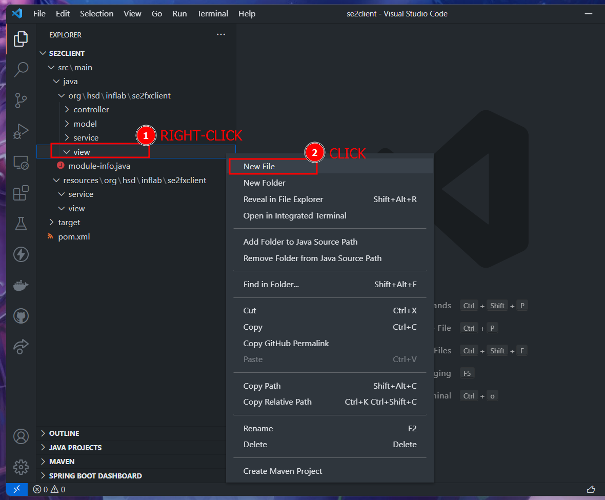Choose Delete from context menu

point(330,445)
